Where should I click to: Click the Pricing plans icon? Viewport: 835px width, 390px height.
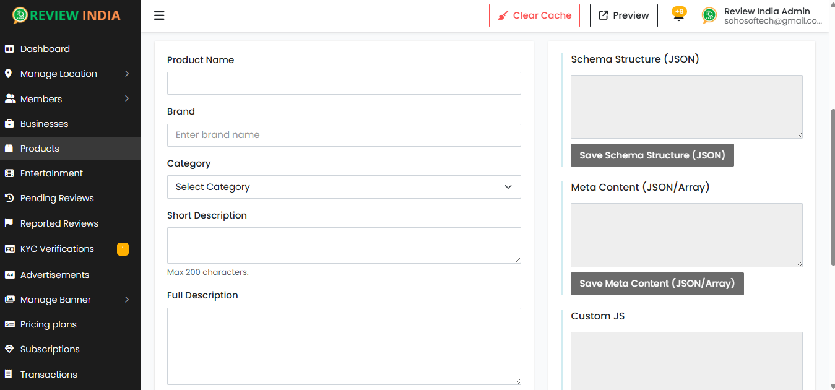click(x=9, y=324)
